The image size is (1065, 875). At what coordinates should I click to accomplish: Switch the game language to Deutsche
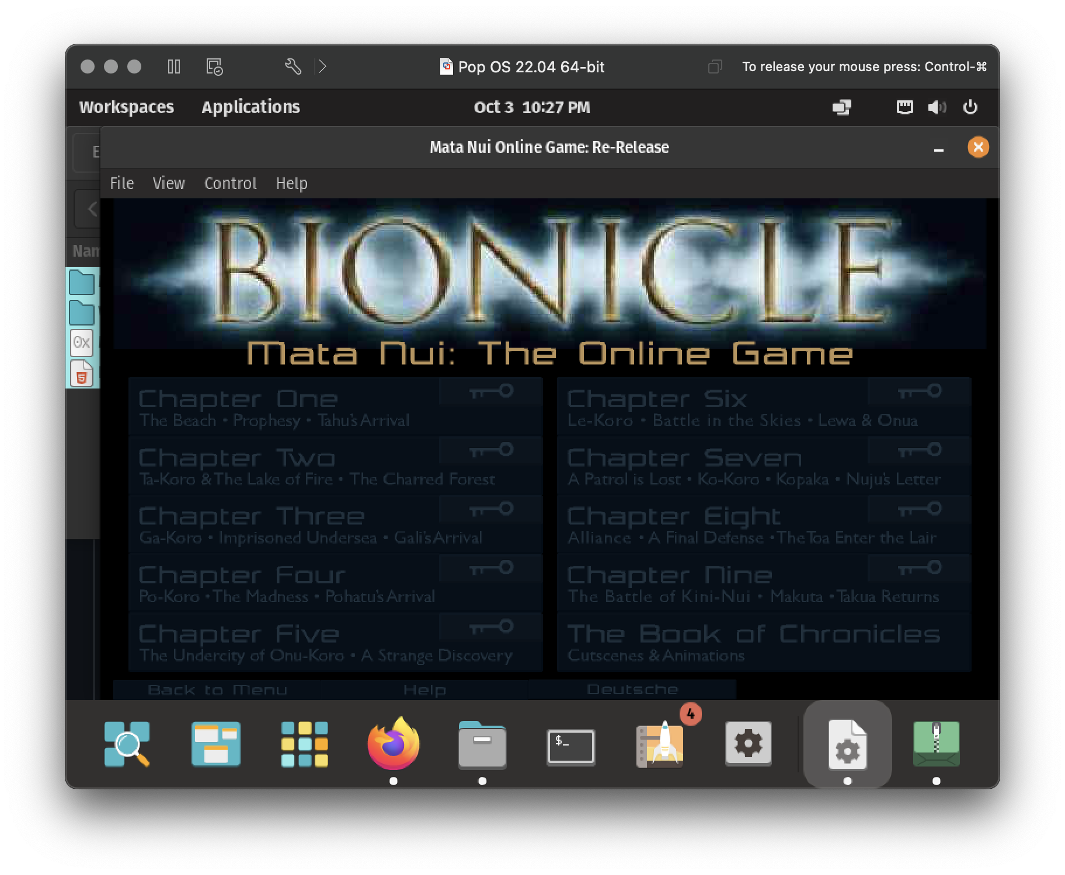click(x=633, y=689)
